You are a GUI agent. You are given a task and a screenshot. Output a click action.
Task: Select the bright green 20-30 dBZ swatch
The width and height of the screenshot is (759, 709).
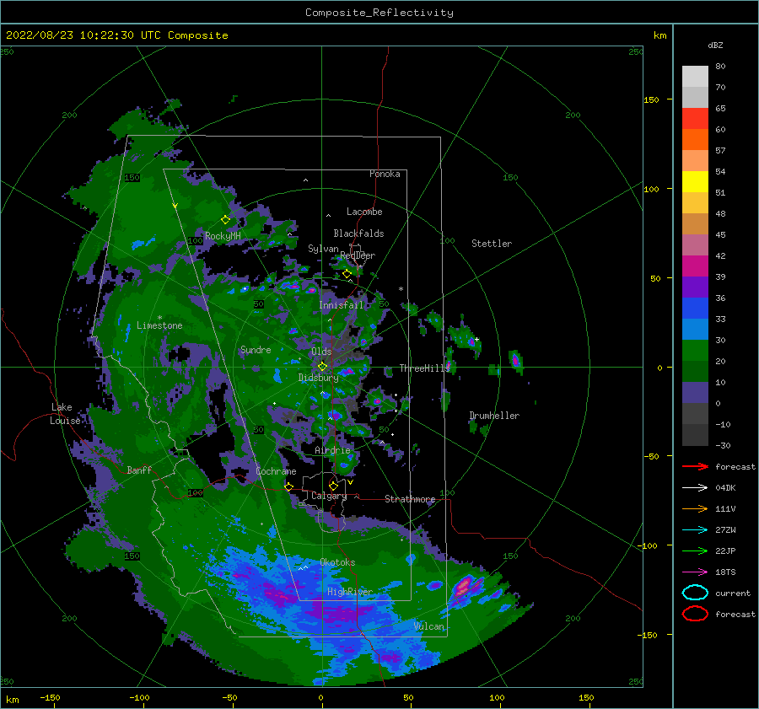pyautogui.click(x=695, y=351)
